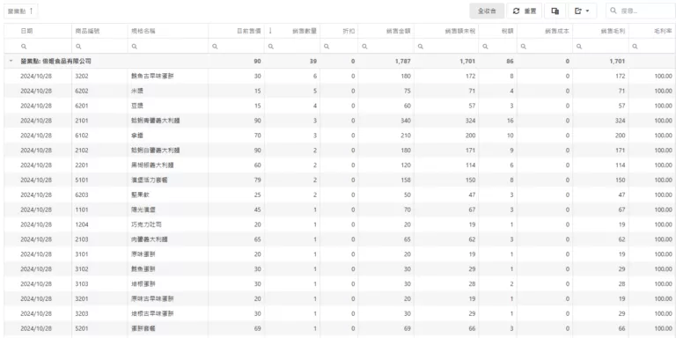This screenshot has width=676, height=338.
Task: Sort by the 目前售價 column header
Action: (249, 31)
